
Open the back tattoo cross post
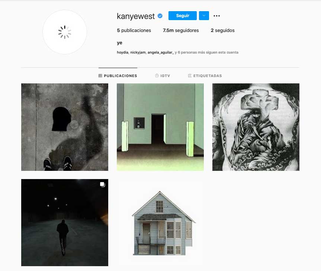click(256, 127)
